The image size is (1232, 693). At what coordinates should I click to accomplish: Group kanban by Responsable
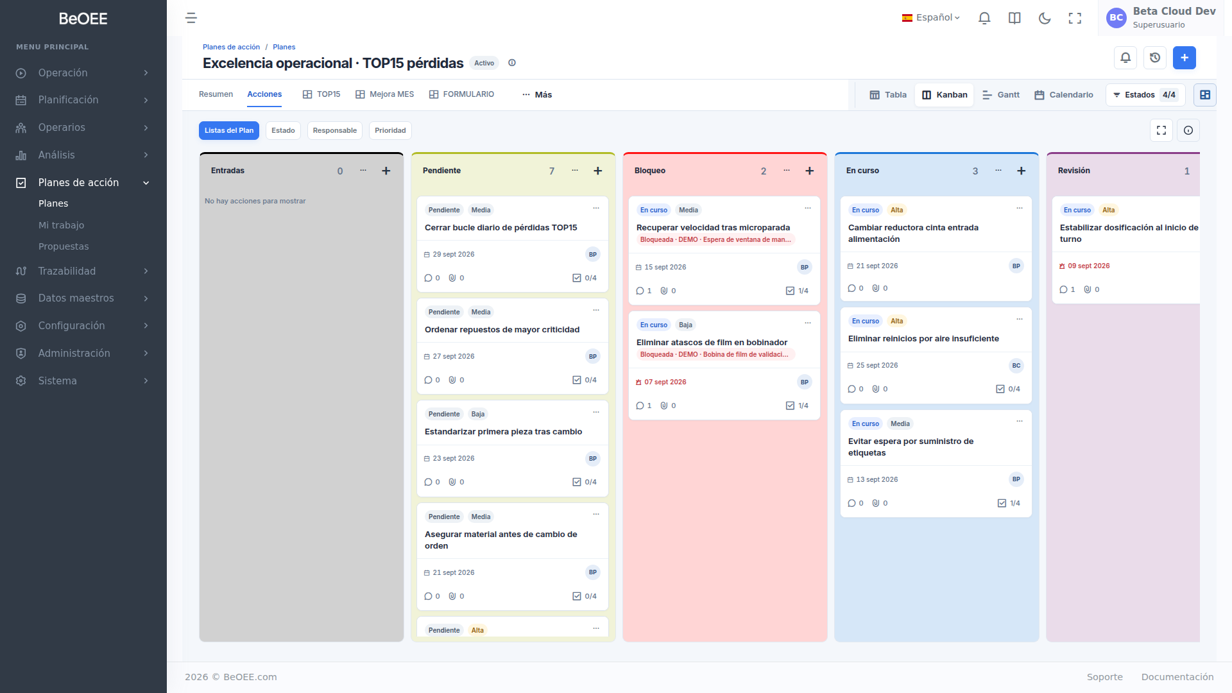pos(335,130)
